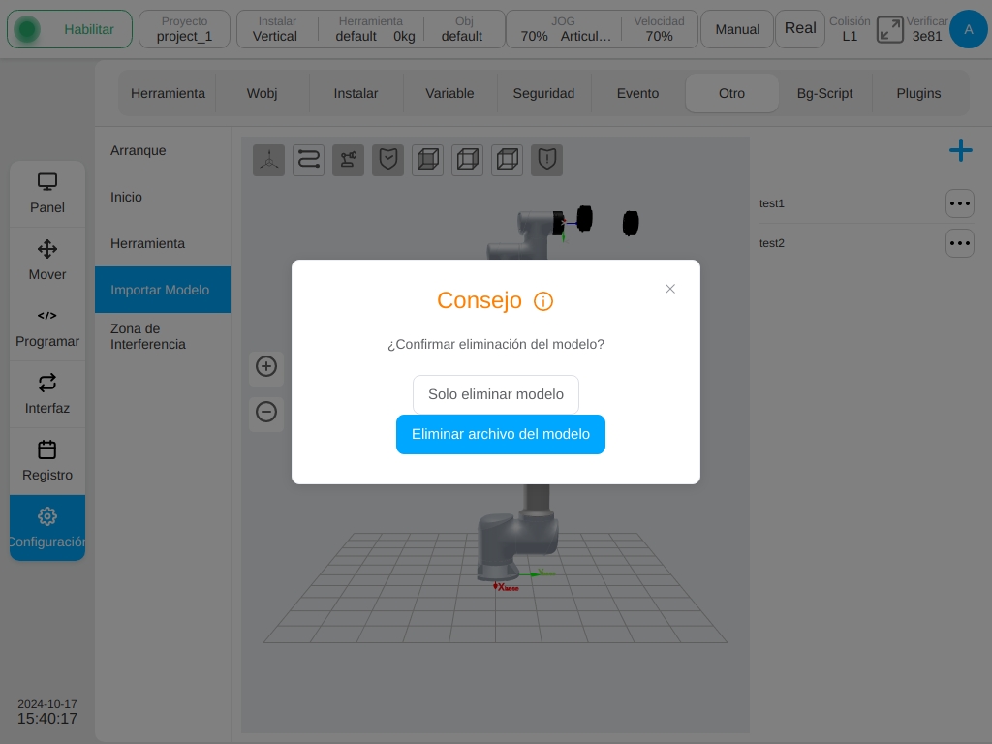The height and width of the screenshot is (744, 992).
Task: Open the options menu for test2
Action: pos(960,243)
